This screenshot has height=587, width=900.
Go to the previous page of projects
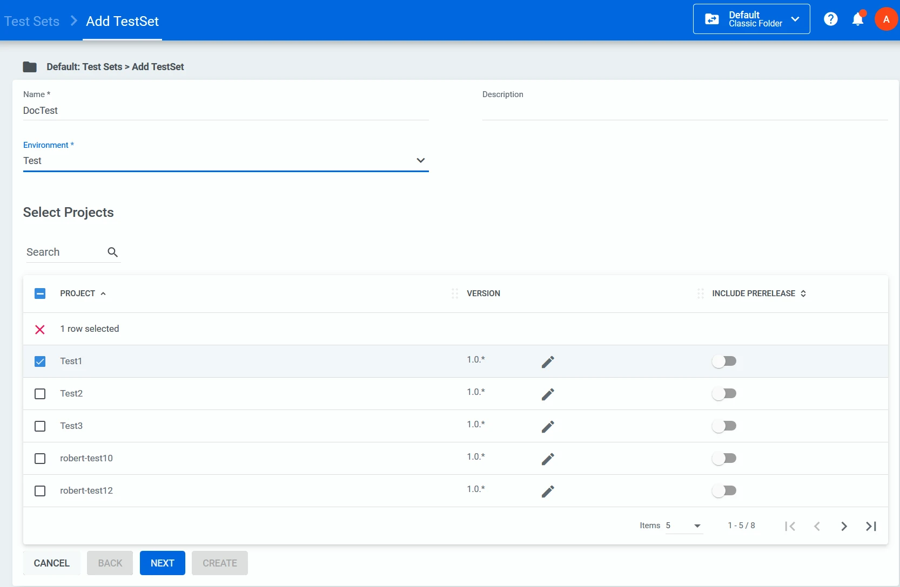(817, 526)
